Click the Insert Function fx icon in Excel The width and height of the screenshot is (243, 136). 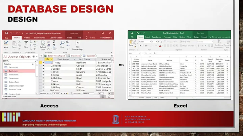tap(155, 53)
